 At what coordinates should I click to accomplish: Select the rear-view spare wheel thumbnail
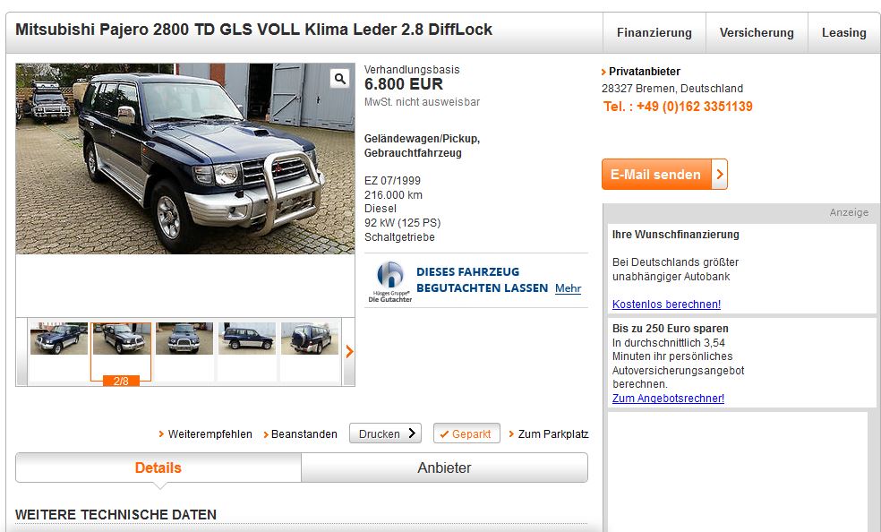(310, 339)
